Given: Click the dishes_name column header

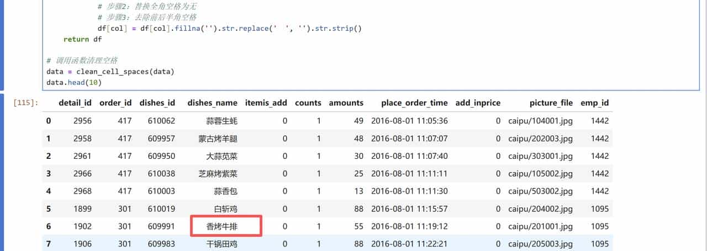Looking at the screenshot, I should [213, 103].
